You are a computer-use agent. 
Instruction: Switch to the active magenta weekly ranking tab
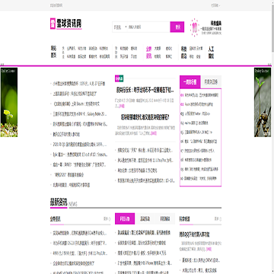pos(190,82)
